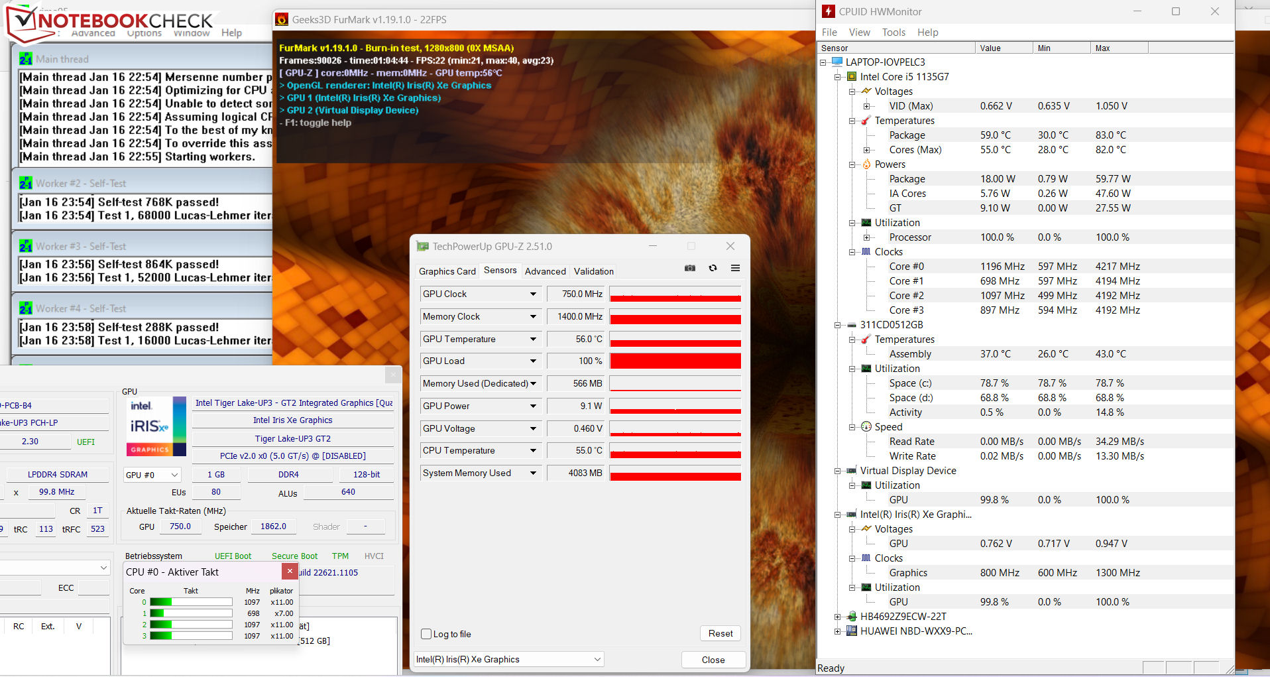The image size is (1270, 677).
Task: Expand the VID (Max) voltage node
Action: coord(866,106)
